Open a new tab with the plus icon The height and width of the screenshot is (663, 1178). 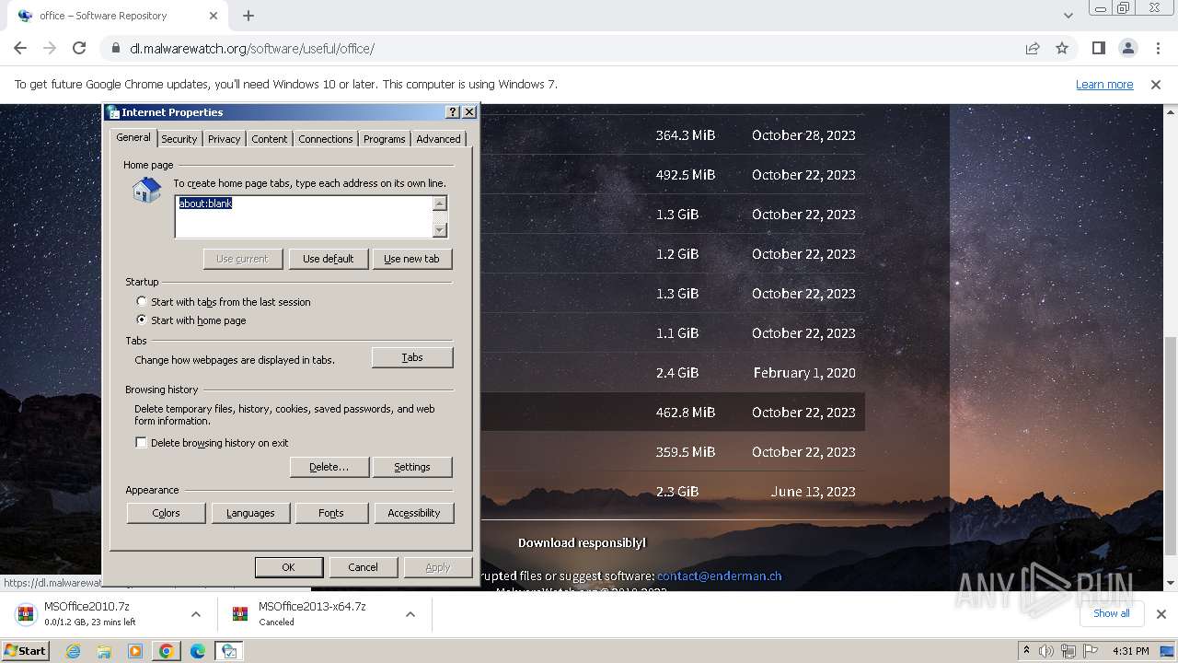coord(248,16)
